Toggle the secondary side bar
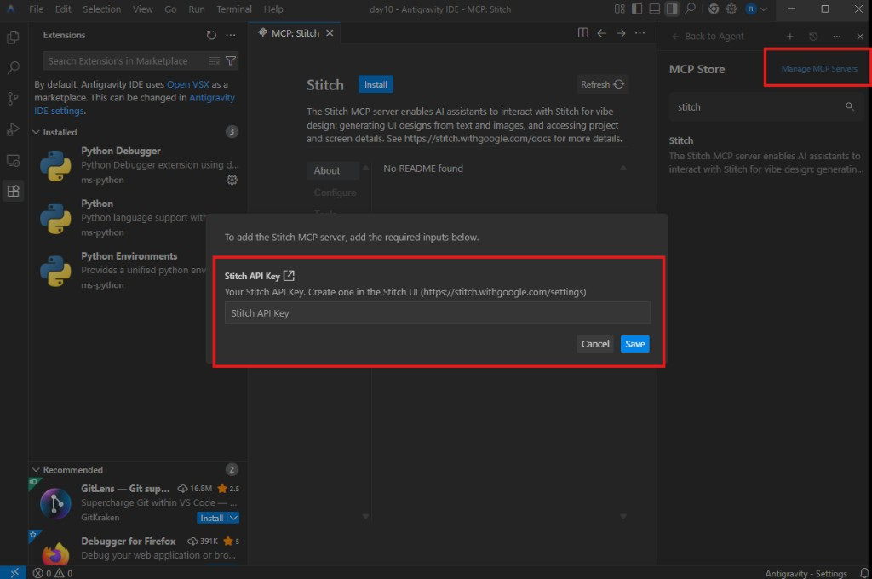 click(x=672, y=9)
